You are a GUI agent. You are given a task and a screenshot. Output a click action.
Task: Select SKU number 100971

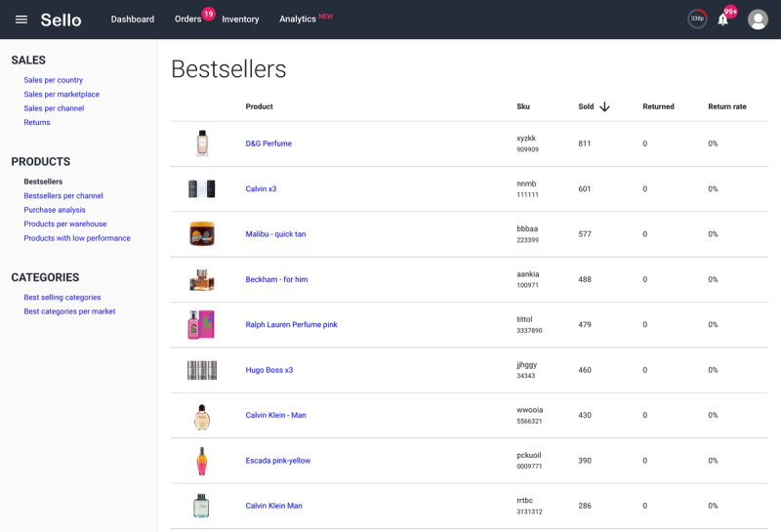(527, 285)
